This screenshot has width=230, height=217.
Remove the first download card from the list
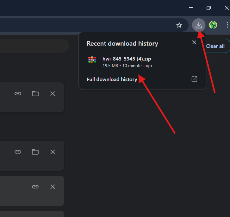53,93
